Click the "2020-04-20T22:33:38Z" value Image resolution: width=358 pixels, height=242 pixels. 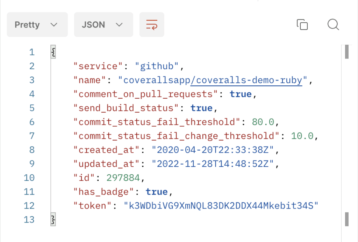213,150
